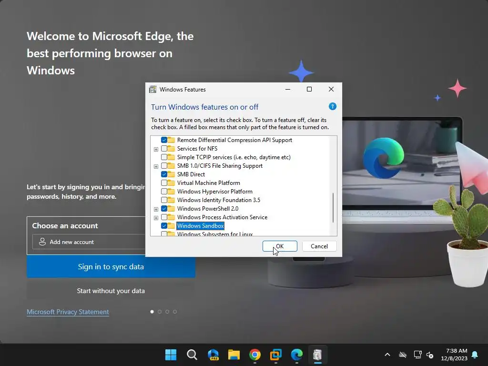The height and width of the screenshot is (366, 488).
Task: Click the SMB Direct folder icon
Action: (x=171, y=174)
